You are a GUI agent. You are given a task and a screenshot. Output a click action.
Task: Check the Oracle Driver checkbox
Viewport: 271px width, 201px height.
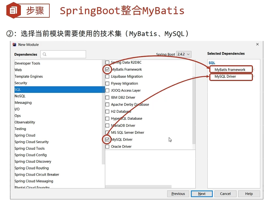107,147
